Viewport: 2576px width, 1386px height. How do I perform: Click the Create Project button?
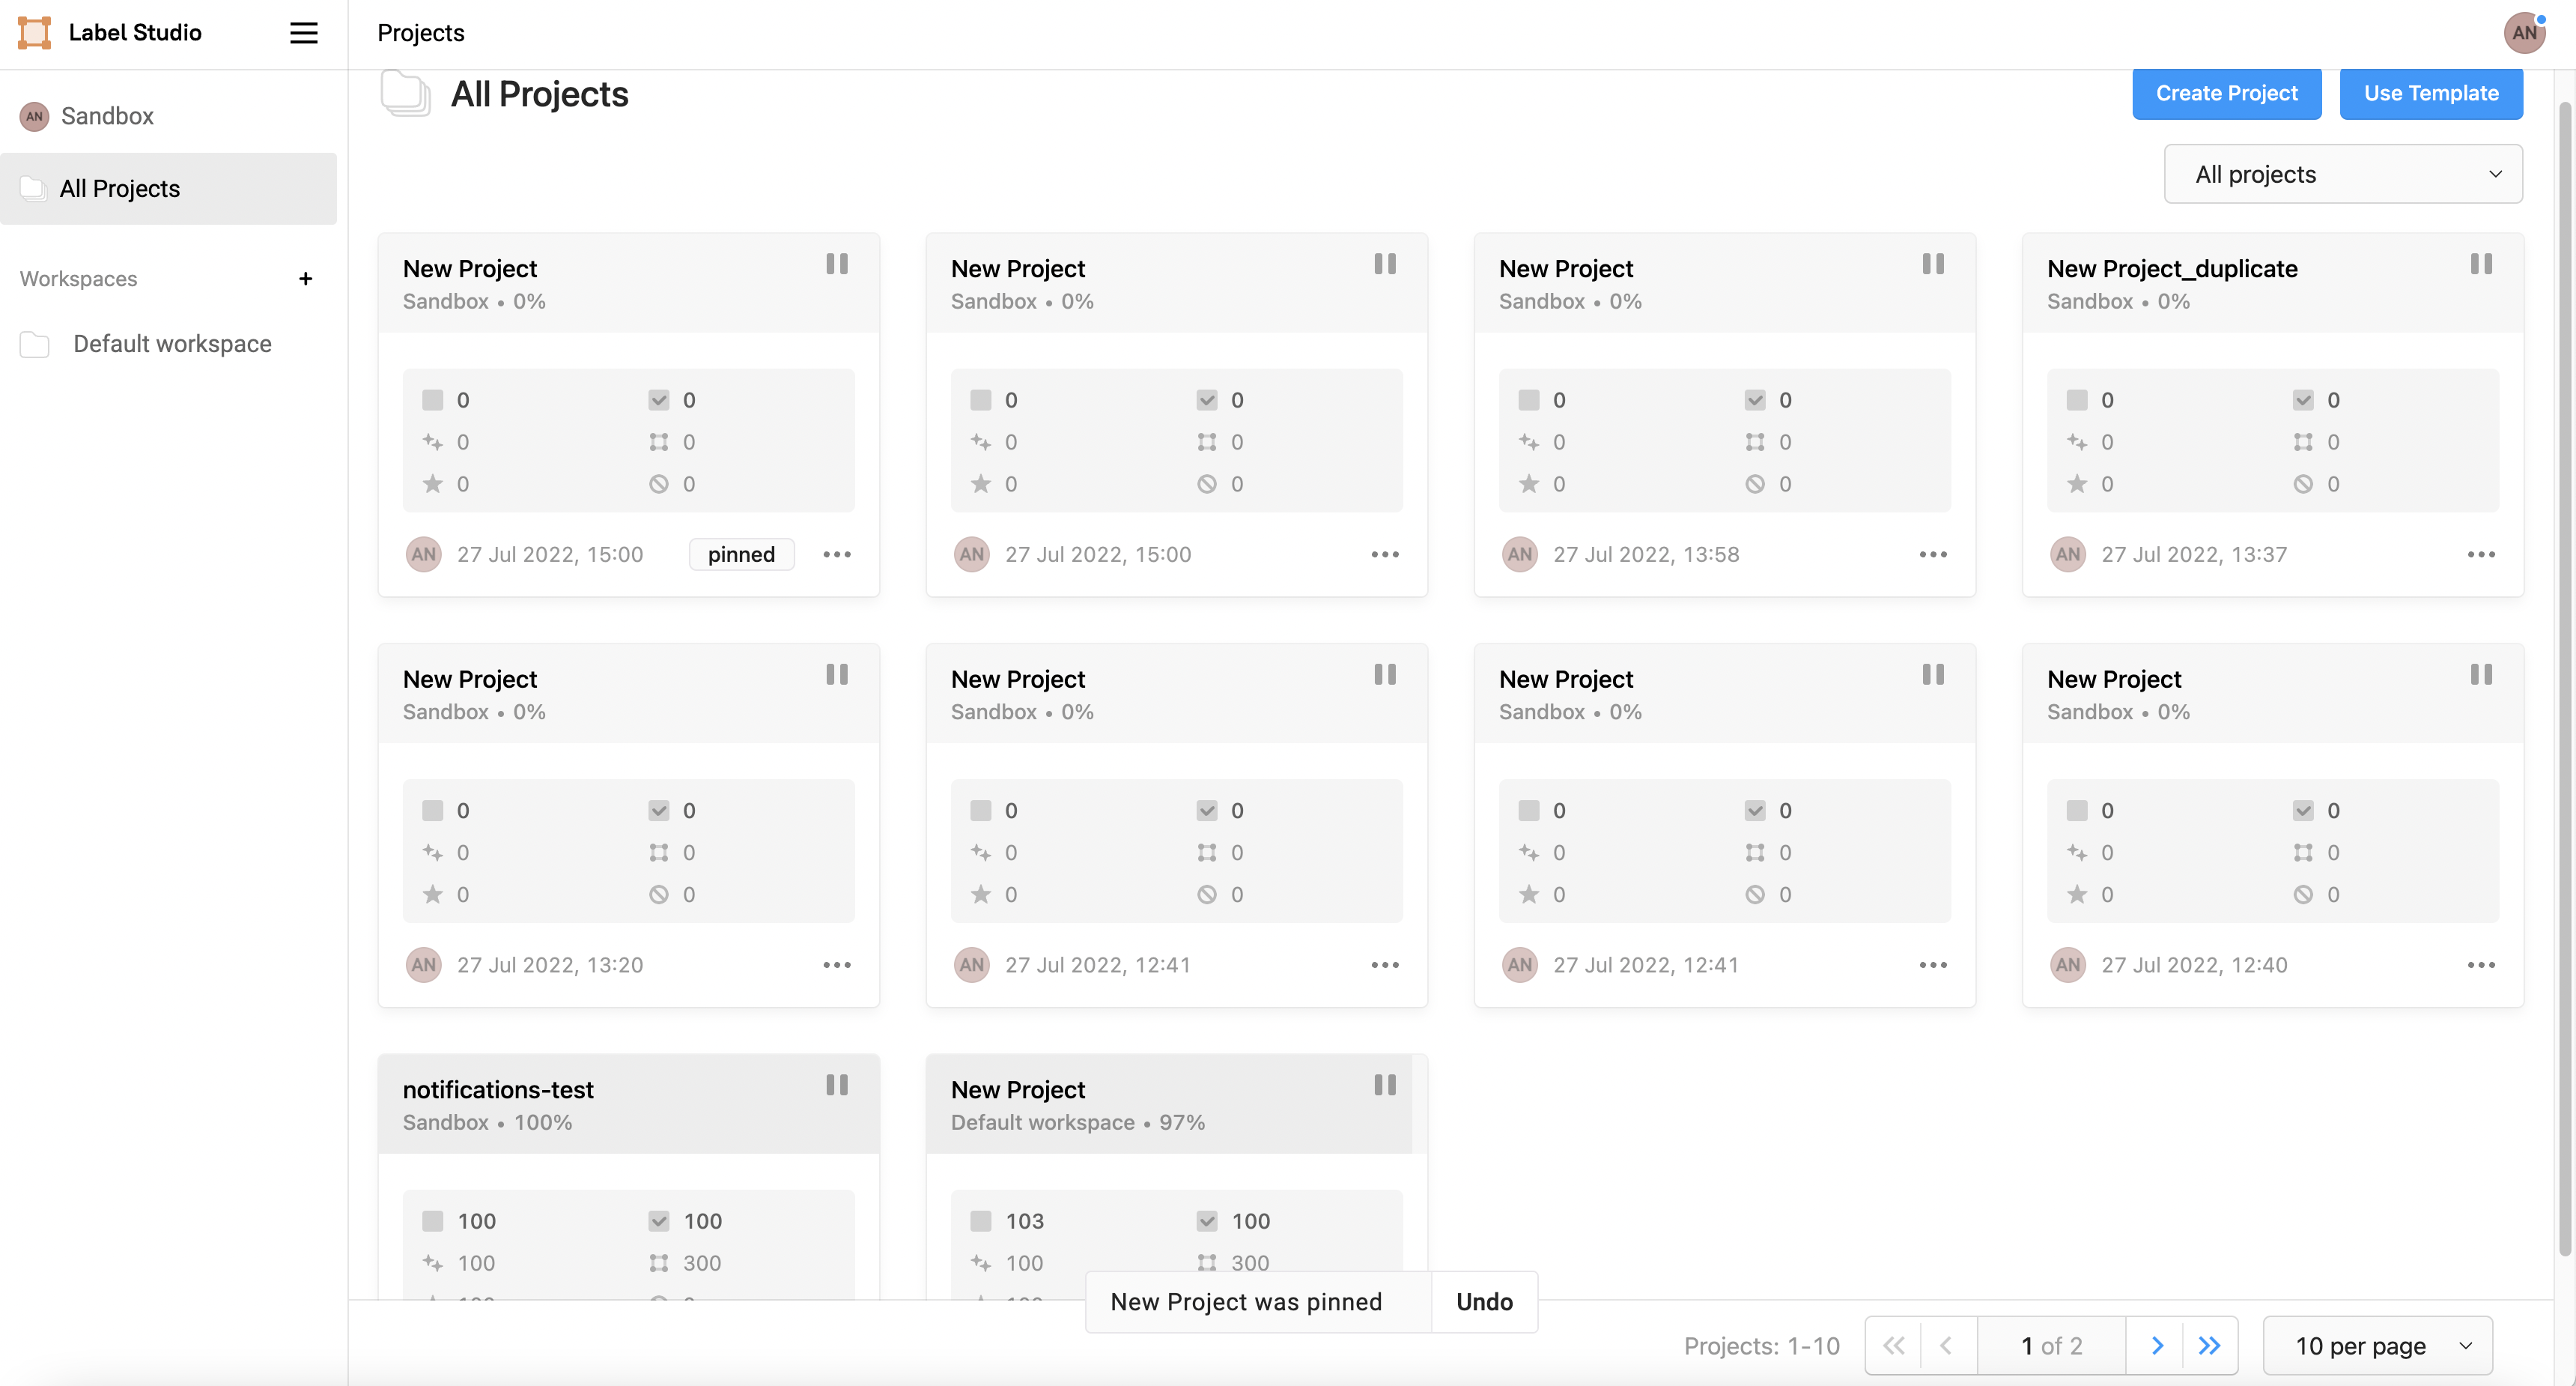click(2226, 93)
